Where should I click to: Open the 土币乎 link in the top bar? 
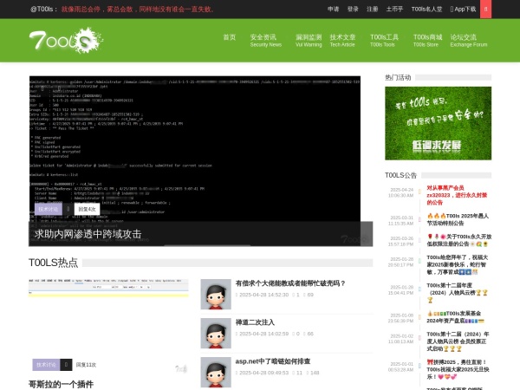394,9
